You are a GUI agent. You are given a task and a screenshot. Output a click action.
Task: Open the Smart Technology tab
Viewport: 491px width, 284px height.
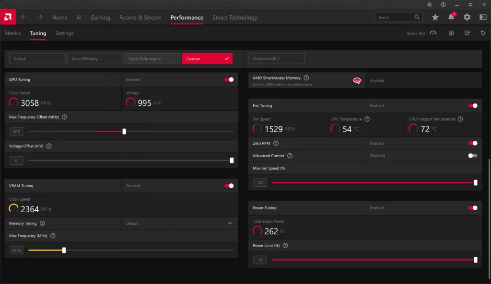tap(235, 18)
